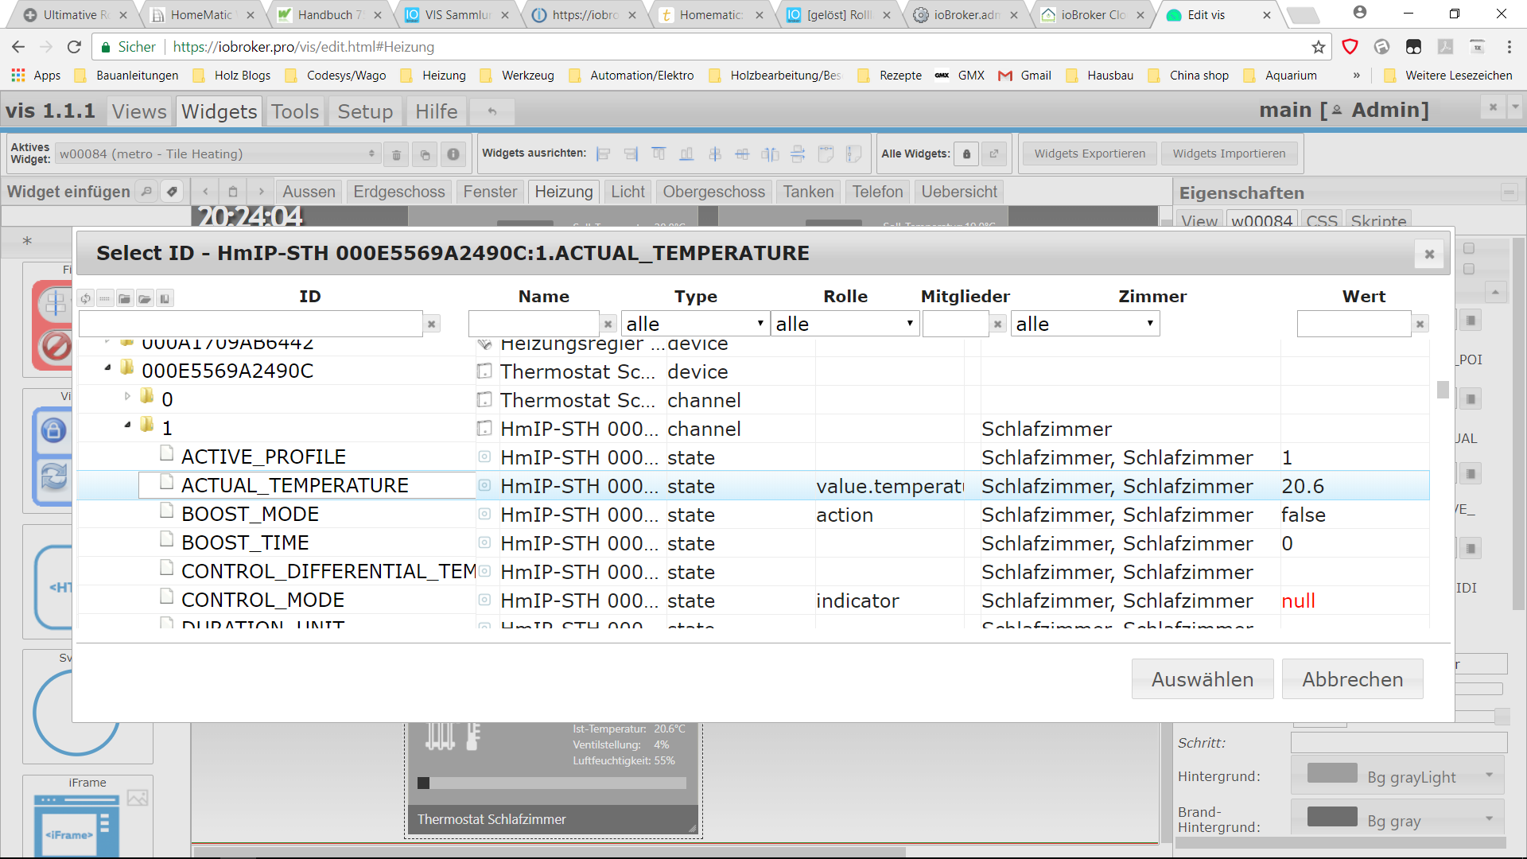Open the Zimmer filter dropdown
This screenshot has width=1527, height=859.
[1084, 324]
